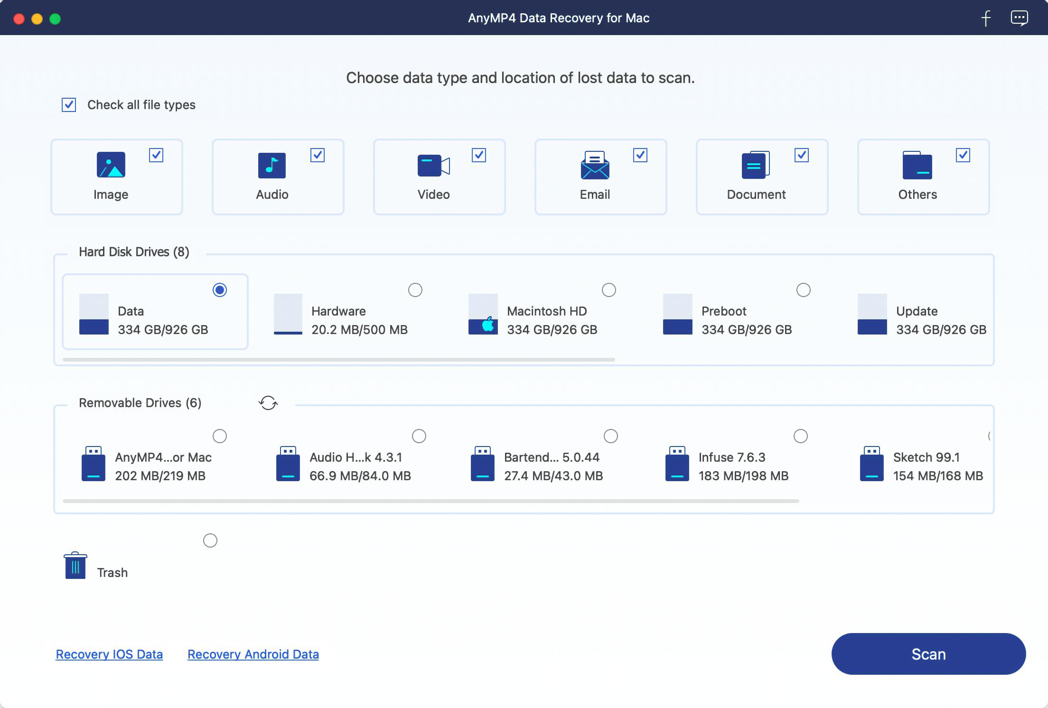Select the Audio file type icon

click(x=272, y=165)
